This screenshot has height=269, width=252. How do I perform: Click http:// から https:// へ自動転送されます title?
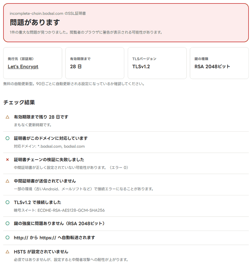tap(54, 238)
